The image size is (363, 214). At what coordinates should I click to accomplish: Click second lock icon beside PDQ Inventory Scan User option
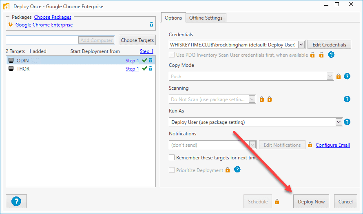pos(321,55)
